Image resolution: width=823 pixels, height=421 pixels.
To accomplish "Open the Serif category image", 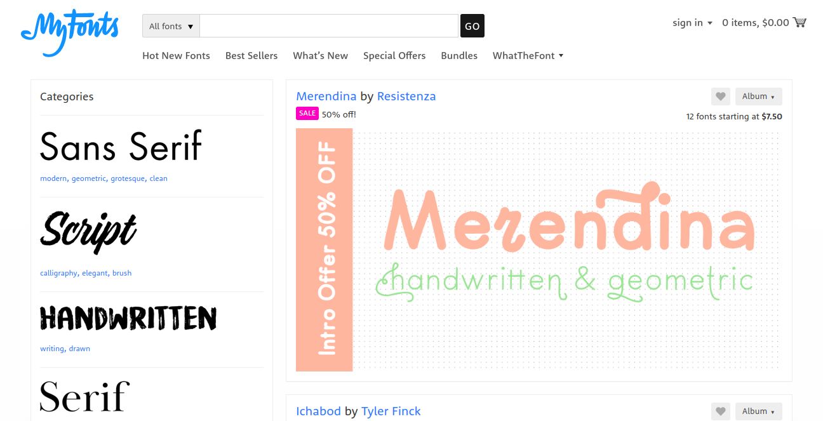I will tap(84, 397).
